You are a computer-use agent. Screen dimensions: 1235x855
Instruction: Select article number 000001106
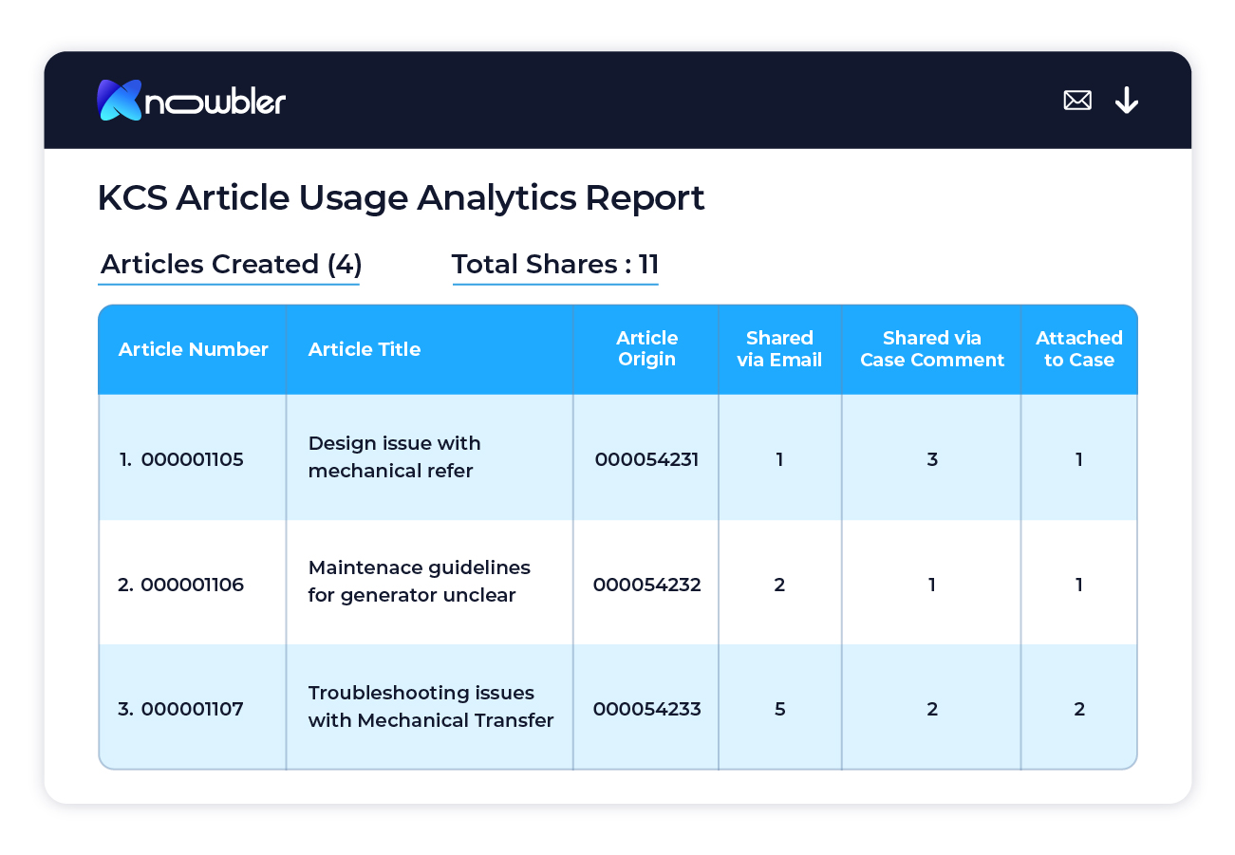193,585
